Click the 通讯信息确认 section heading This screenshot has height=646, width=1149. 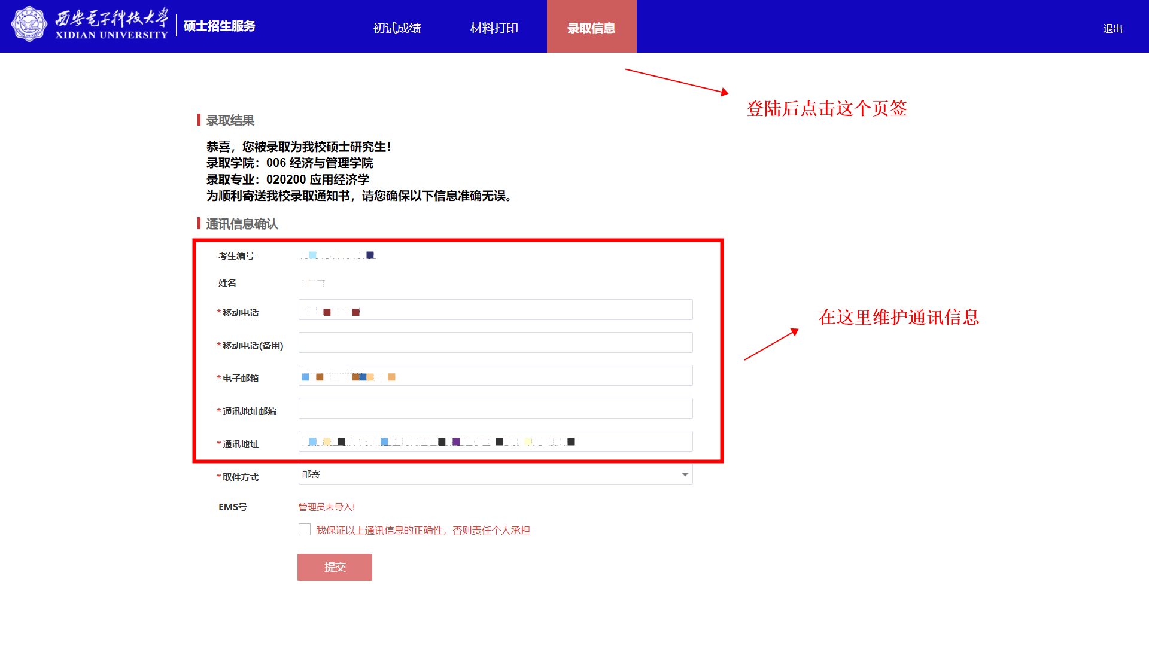pyautogui.click(x=242, y=224)
